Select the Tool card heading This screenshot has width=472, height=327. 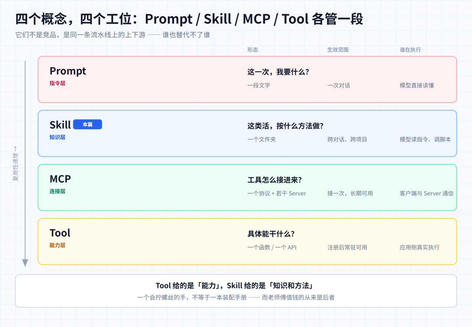click(60, 233)
